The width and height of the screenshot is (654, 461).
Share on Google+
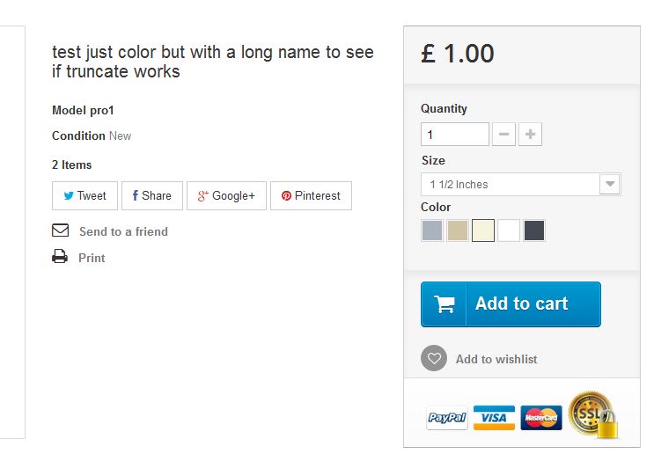[226, 196]
